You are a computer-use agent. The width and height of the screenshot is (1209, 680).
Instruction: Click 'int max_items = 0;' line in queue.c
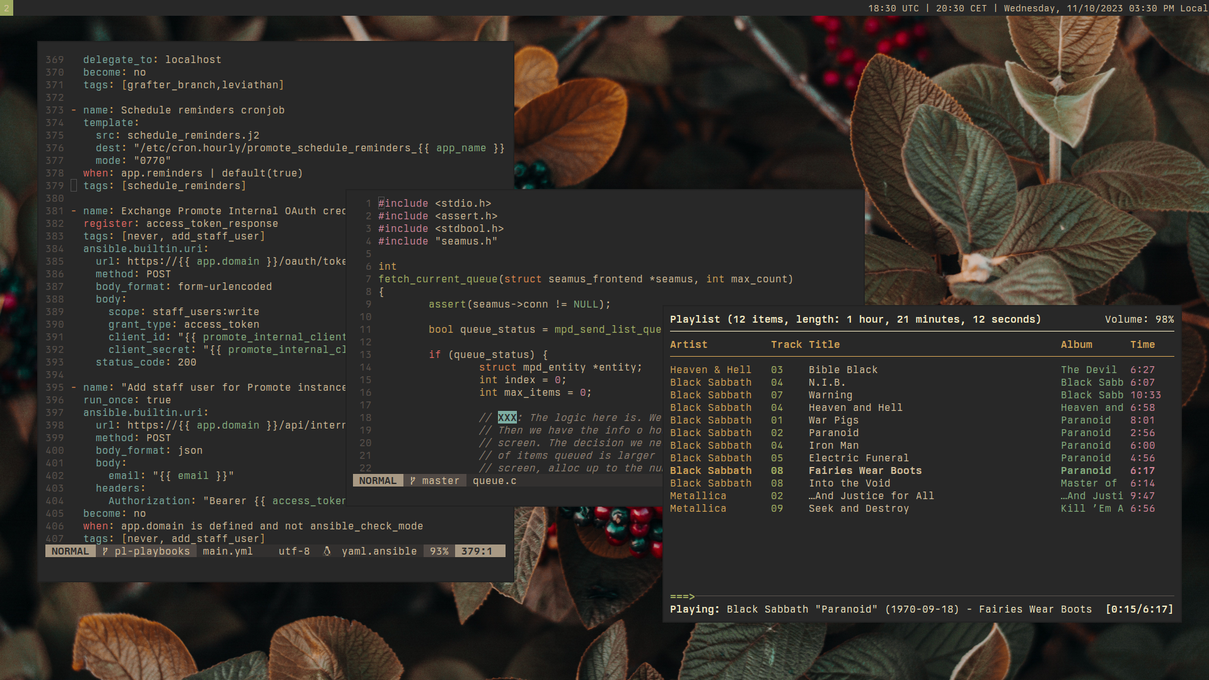535,393
